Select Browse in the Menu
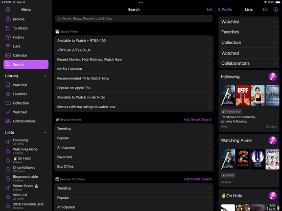Screen dimensions: 282x211 click(26, 19)
